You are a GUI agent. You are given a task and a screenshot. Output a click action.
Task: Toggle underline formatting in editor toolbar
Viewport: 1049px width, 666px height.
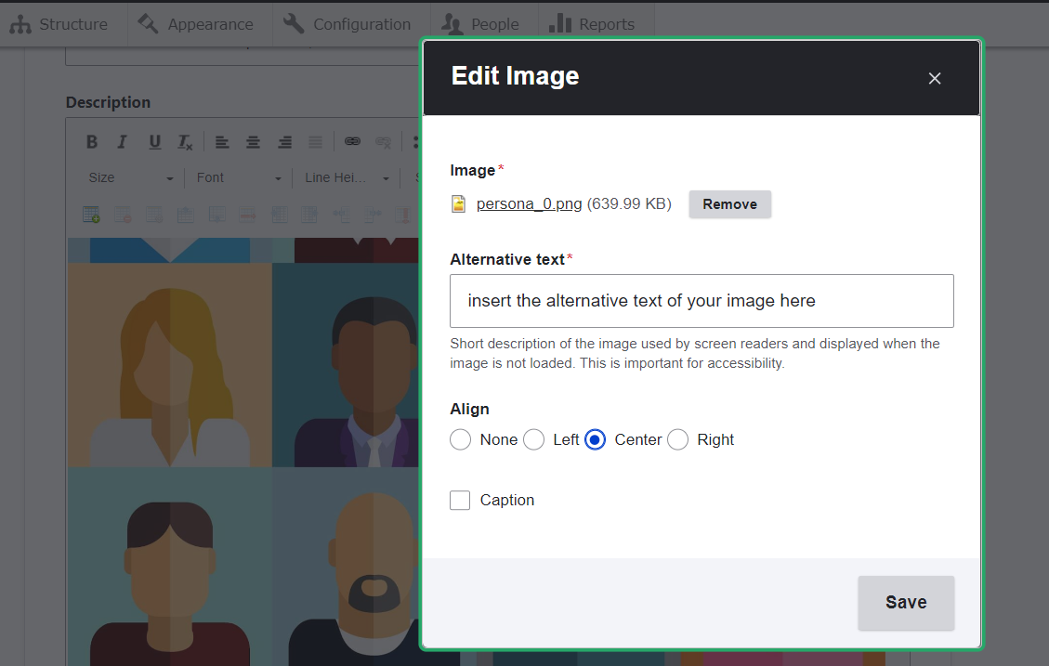pyautogui.click(x=154, y=142)
